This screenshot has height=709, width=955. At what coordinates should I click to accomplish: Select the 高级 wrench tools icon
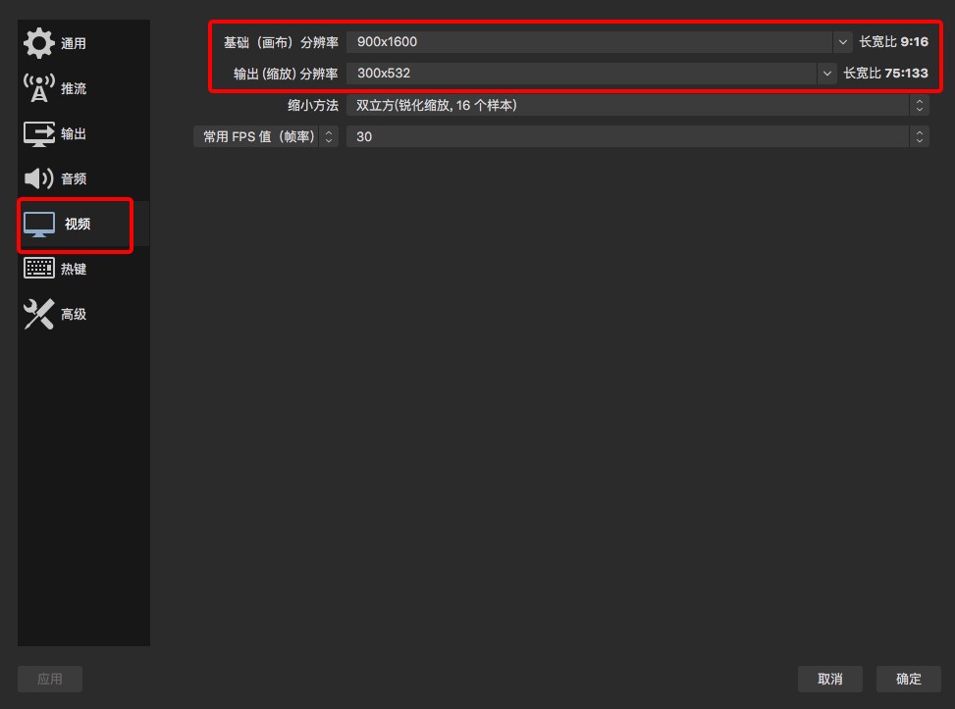(x=39, y=314)
